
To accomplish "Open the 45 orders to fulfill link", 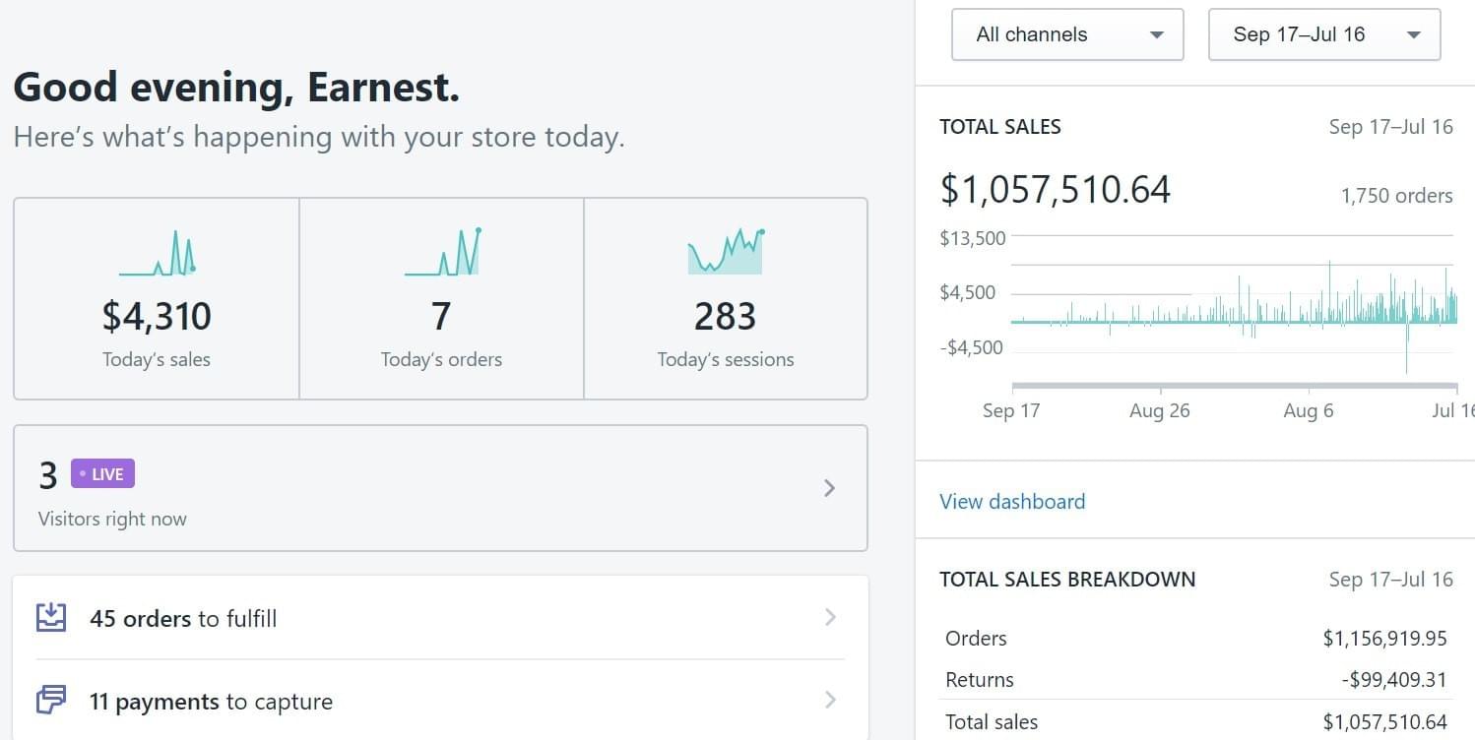I will coord(183,619).
